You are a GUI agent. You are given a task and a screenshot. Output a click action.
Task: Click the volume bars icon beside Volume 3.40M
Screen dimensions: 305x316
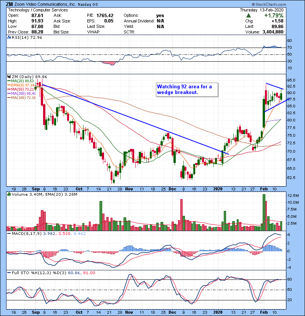pos(9,194)
